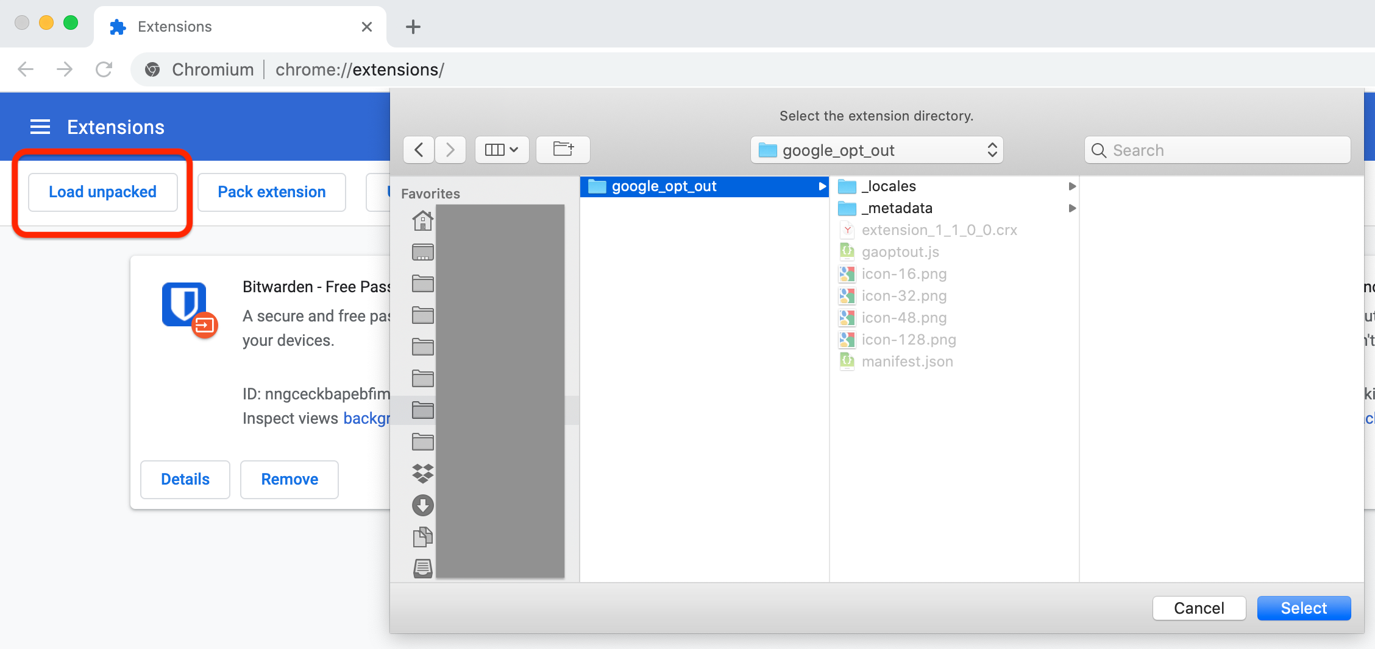
Task: Click the extension_1_1_0_0.crx file name
Action: [939, 230]
